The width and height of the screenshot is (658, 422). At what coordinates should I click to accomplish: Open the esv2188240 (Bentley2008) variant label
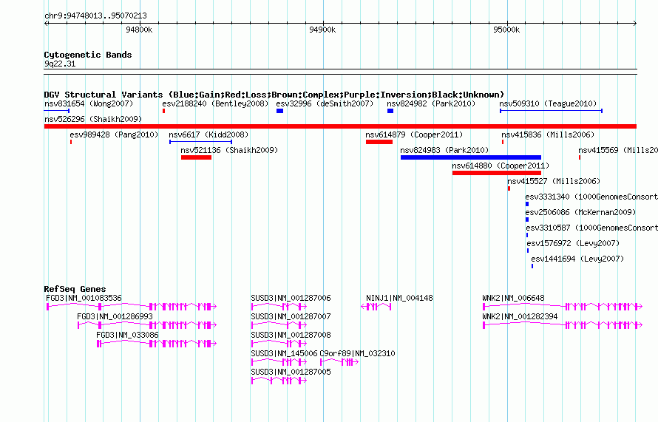pyautogui.click(x=215, y=103)
